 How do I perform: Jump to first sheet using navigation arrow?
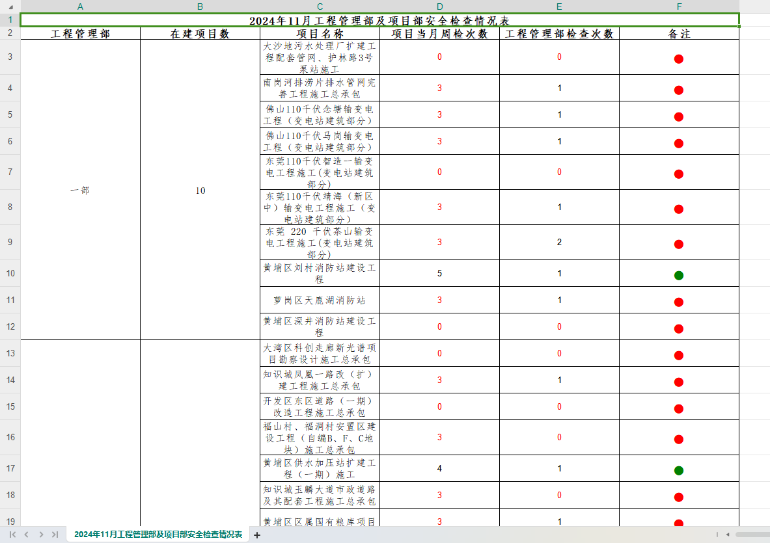[12, 535]
